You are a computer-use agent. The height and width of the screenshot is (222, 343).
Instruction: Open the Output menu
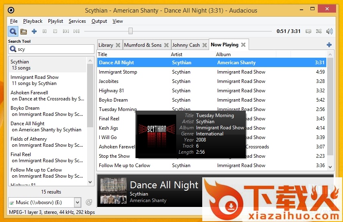click(x=99, y=21)
